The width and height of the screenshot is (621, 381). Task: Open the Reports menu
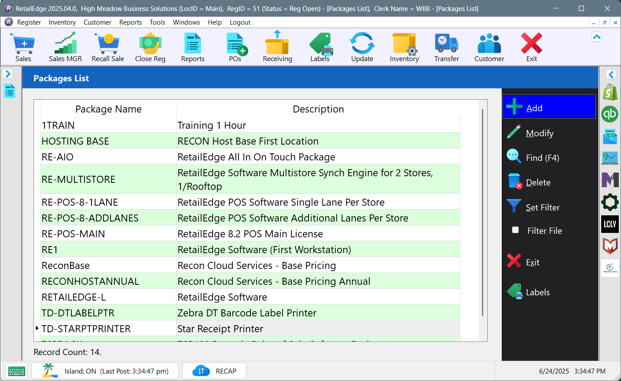(x=130, y=22)
